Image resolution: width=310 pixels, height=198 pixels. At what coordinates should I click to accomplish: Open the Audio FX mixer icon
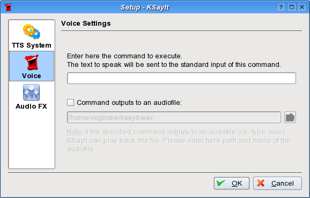32,93
